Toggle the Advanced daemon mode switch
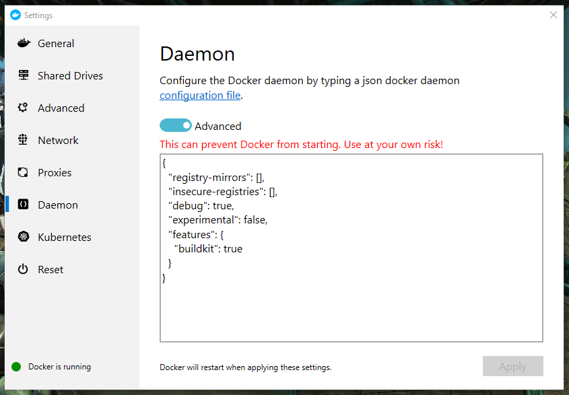This screenshot has height=395, width=569. click(176, 125)
